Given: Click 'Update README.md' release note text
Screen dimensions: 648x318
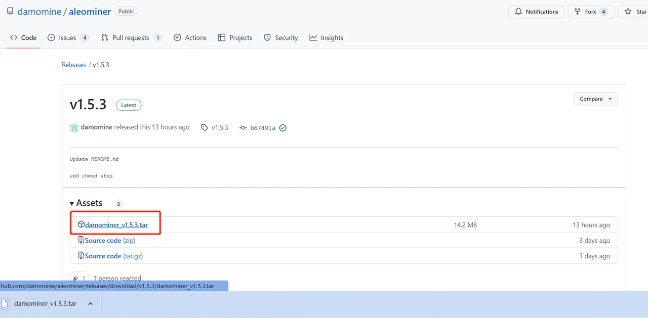Looking at the screenshot, I should [x=94, y=159].
